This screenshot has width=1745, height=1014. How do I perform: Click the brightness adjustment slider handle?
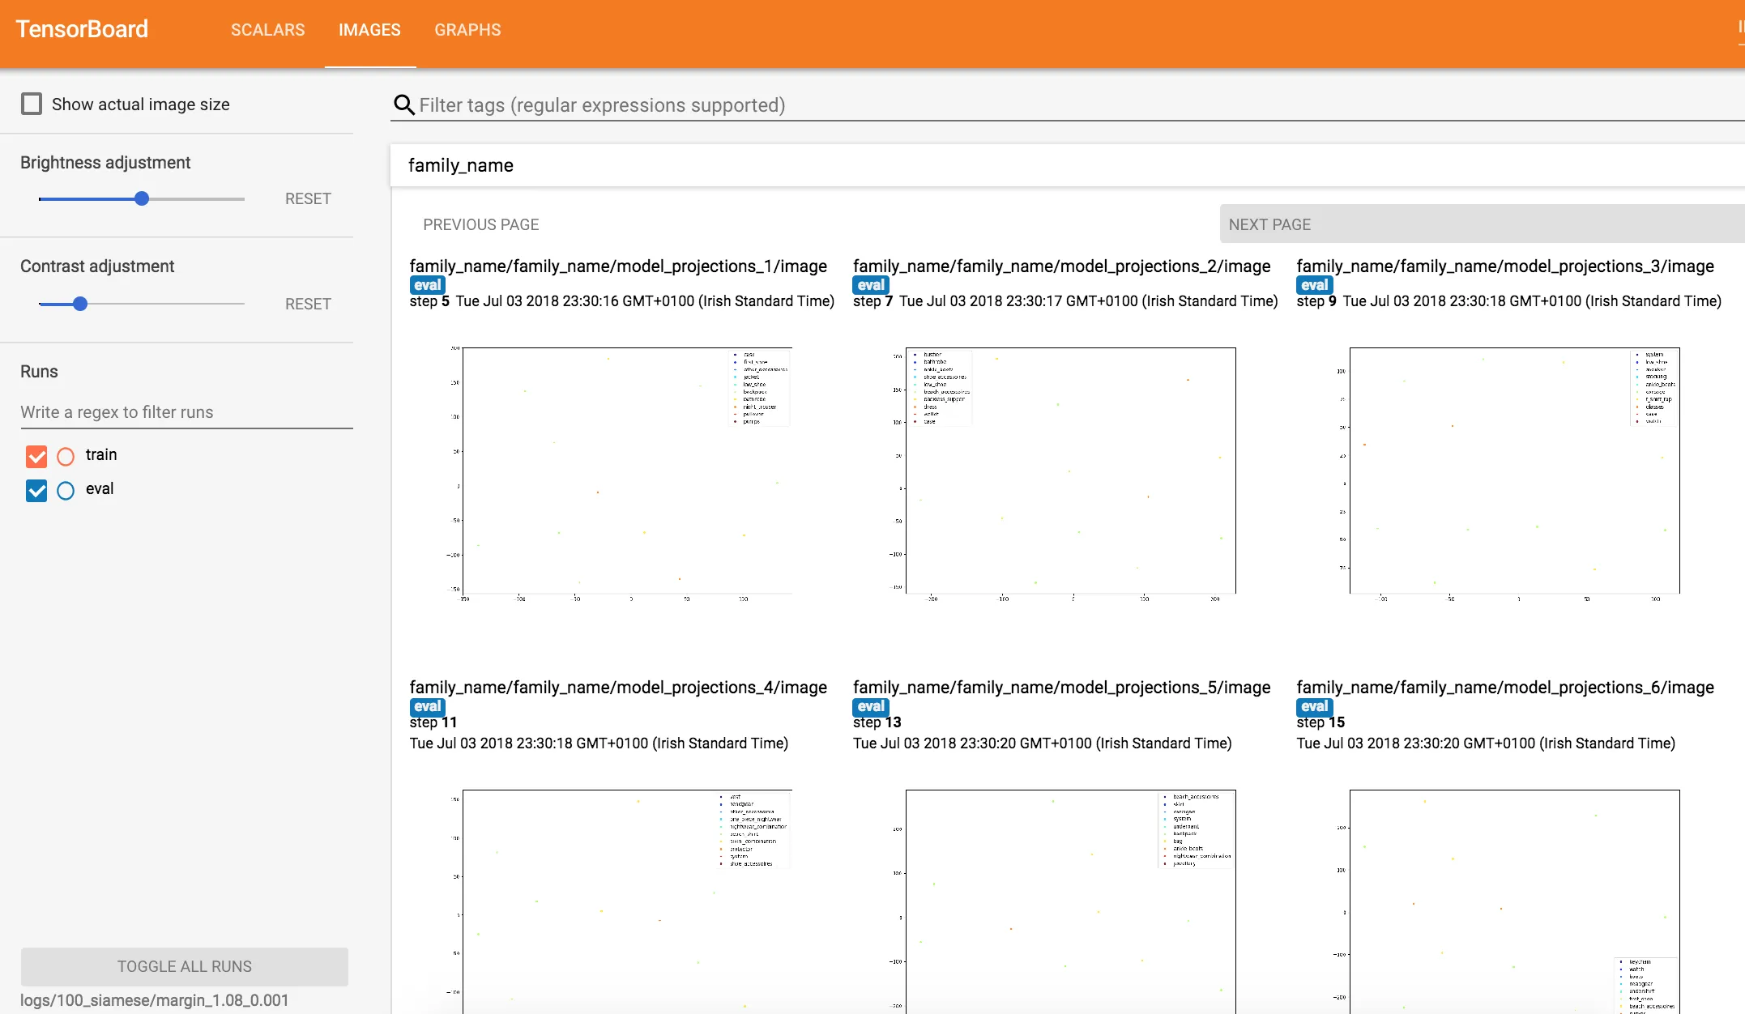[x=142, y=198]
